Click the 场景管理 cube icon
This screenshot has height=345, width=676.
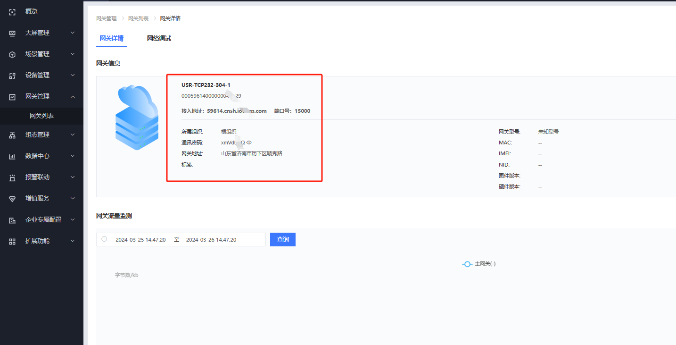13,54
